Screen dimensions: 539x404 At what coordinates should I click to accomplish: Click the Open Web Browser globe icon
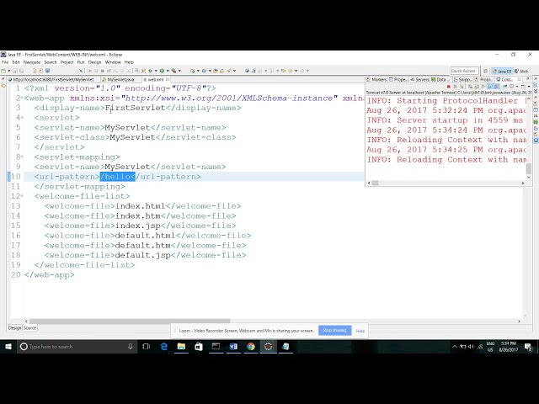point(247,71)
